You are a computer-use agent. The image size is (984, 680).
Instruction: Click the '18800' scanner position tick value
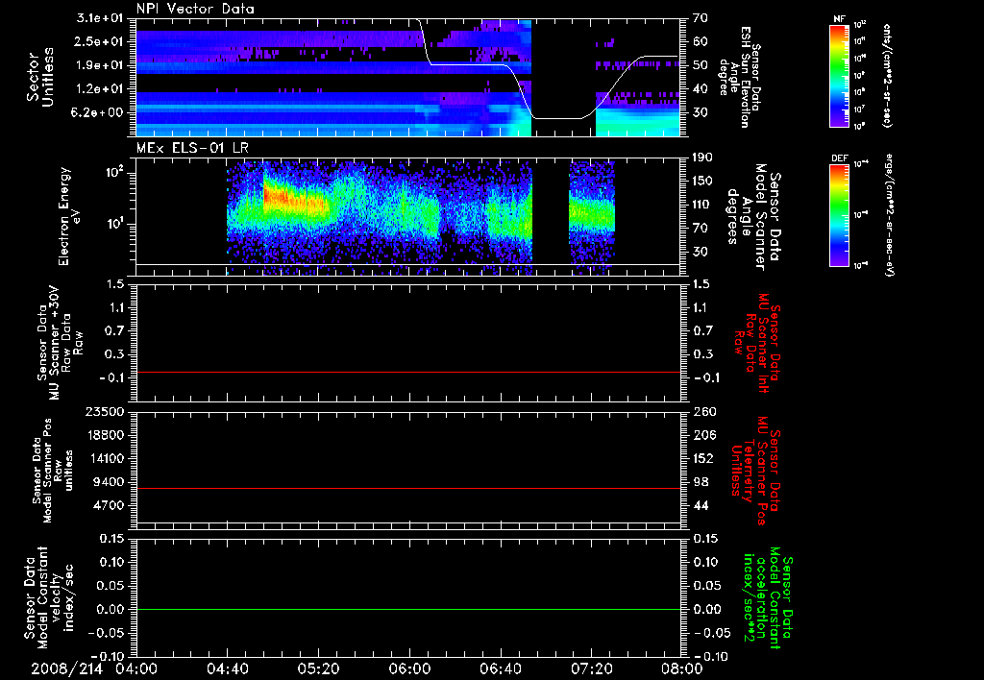tap(105, 435)
